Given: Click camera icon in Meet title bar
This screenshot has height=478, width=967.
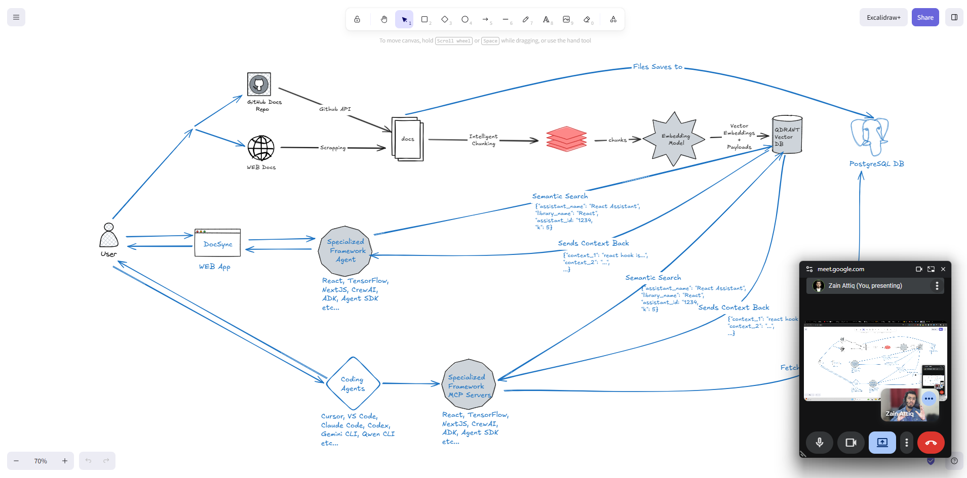Looking at the screenshot, I should pyautogui.click(x=919, y=269).
